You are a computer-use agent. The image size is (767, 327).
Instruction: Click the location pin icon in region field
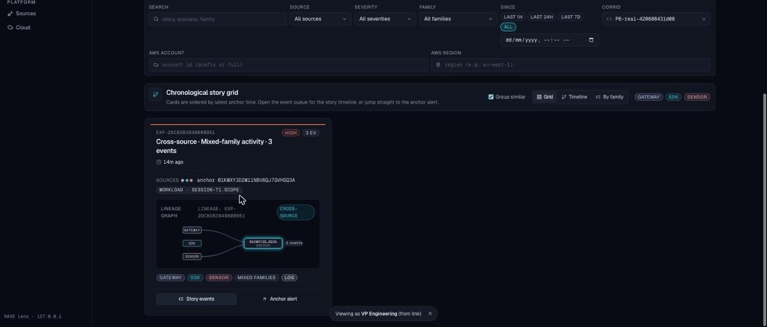(438, 65)
